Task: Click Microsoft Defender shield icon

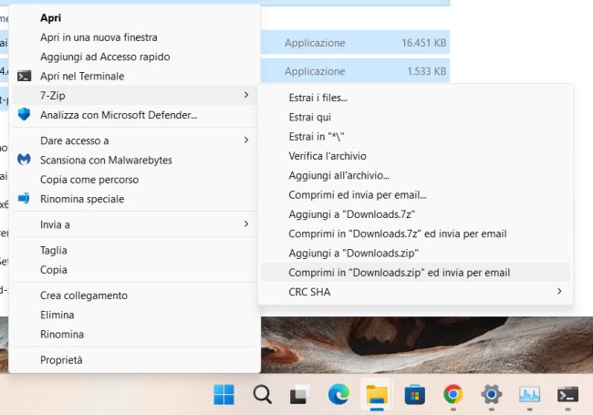Action: [25, 114]
